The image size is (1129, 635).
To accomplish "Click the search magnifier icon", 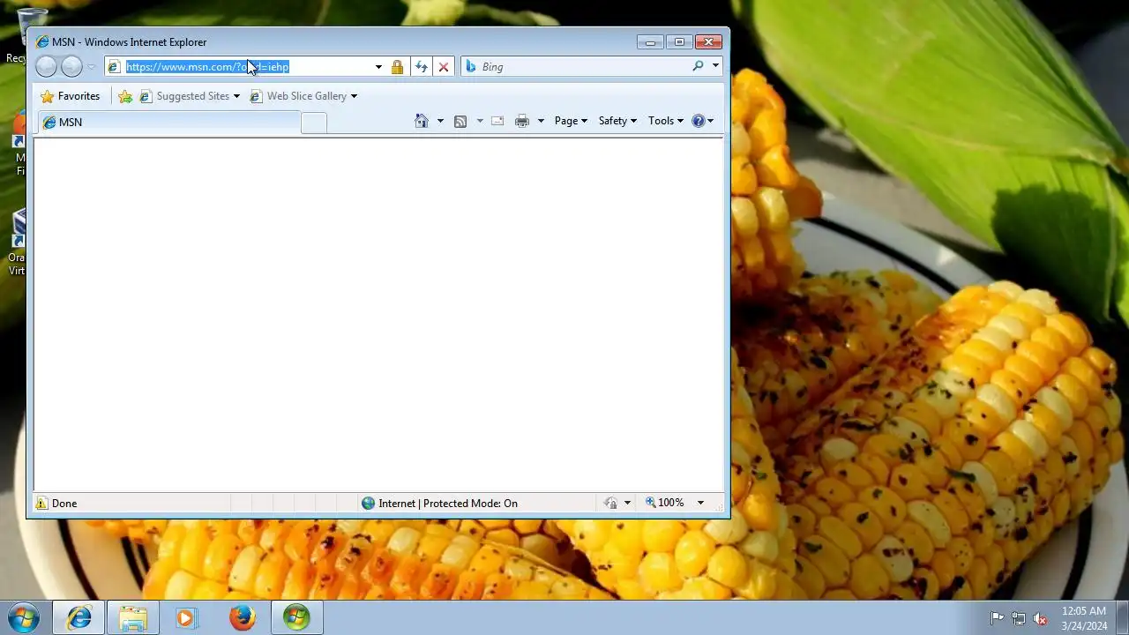I will pyautogui.click(x=698, y=66).
